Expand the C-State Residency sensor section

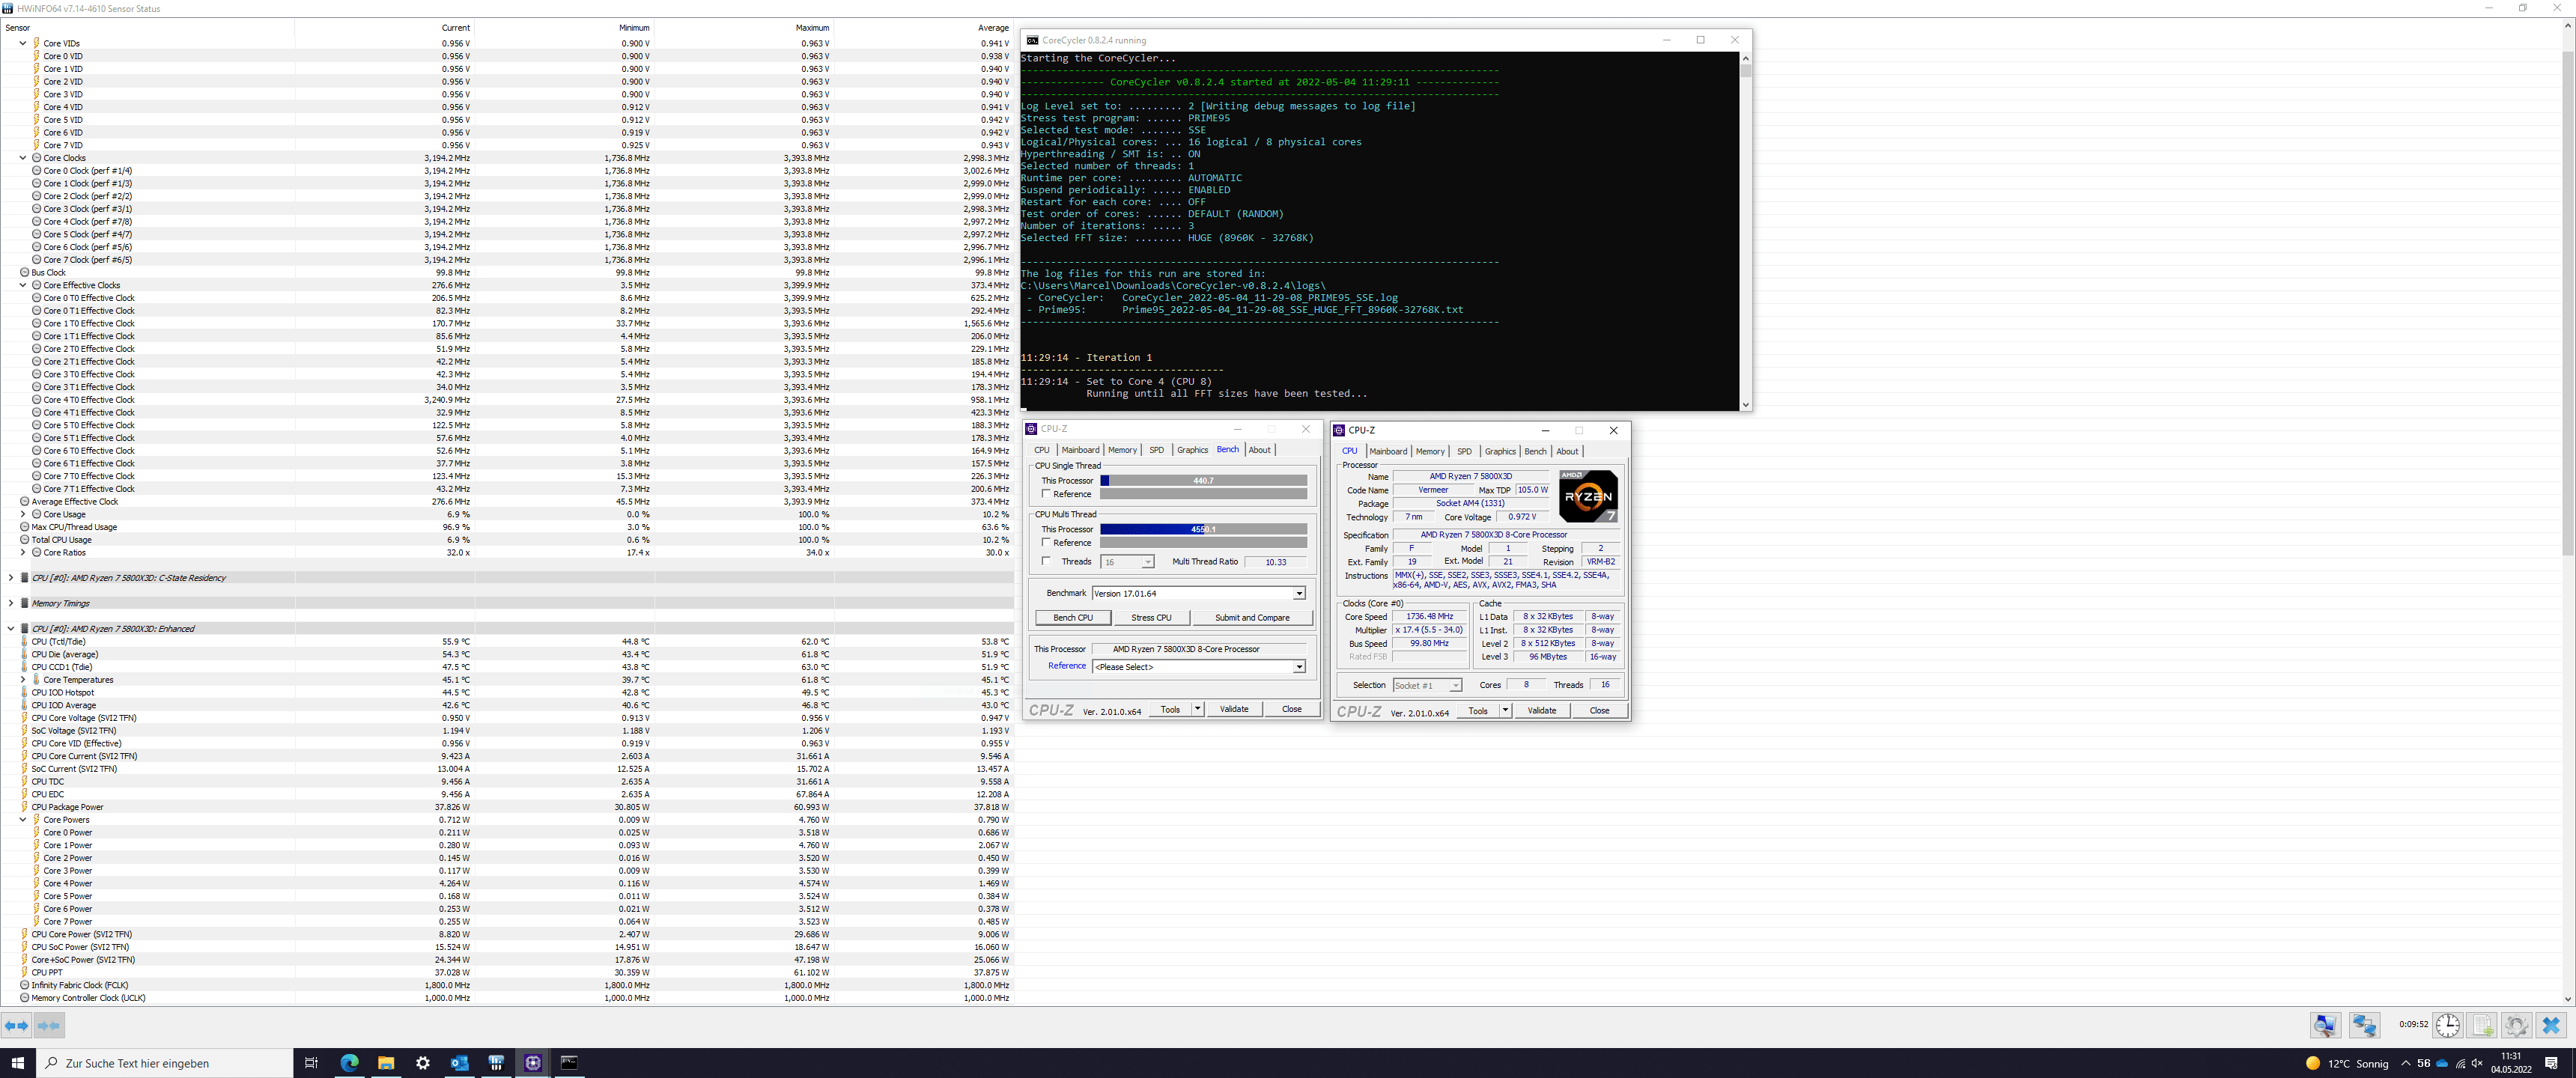point(11,578)
